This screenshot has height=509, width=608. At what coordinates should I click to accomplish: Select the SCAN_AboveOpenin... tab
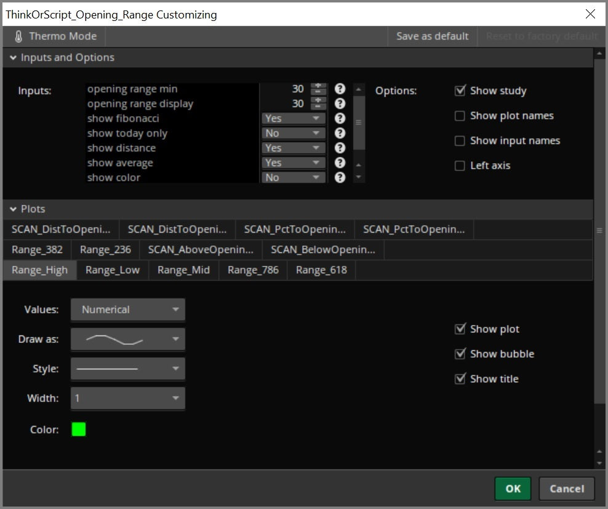[x=201, y=249]
